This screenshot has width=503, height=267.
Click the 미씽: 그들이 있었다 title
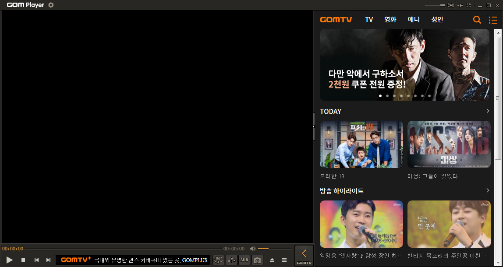click(x=432, y=176)
